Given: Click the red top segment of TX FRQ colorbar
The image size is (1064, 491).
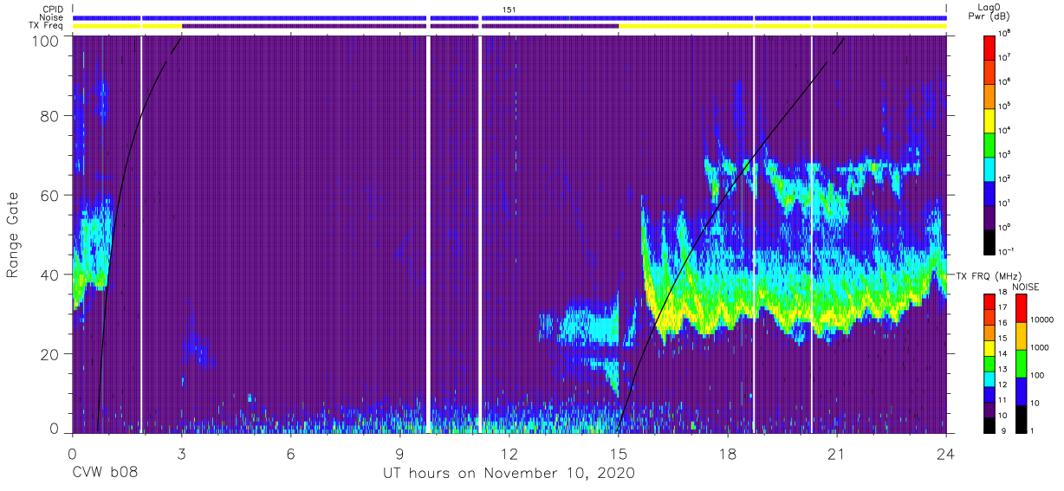Looking at the screenshot, I should (x=990, y=301).
